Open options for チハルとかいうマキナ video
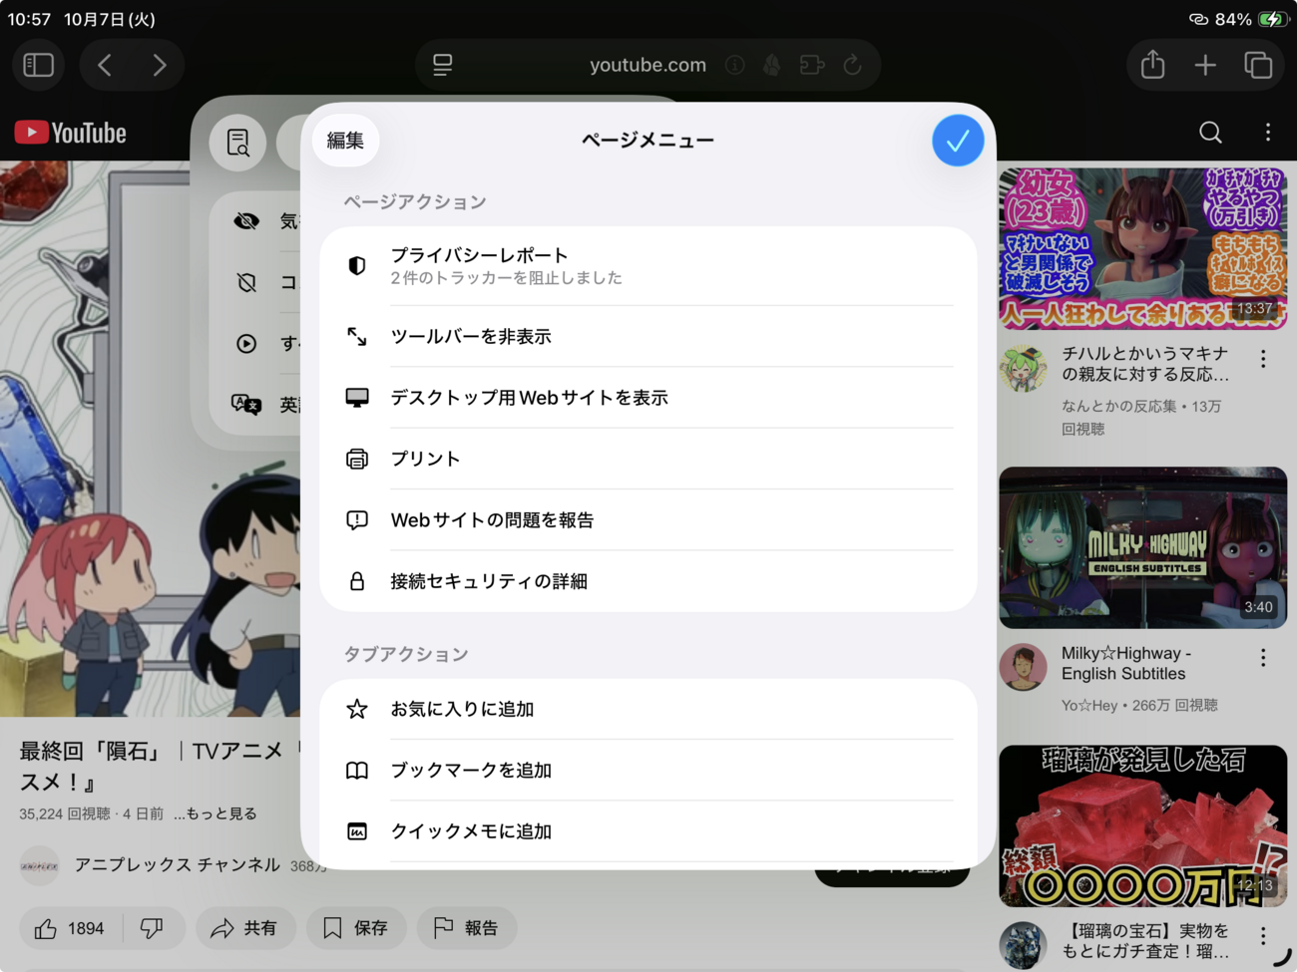The width and height of the screenshot is (1297, 972). pyautogui.click(x=1263, y=359)
